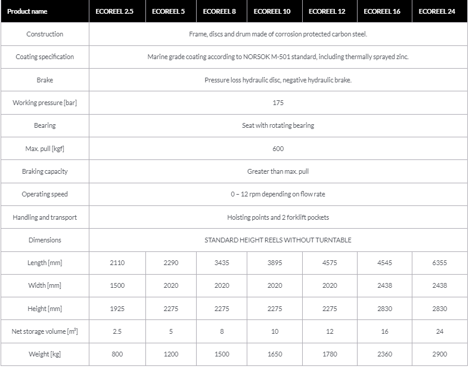Select the STANDARD HEIGHT REELS WITHOUT TURNTABLE cell

tap(278, 240)
